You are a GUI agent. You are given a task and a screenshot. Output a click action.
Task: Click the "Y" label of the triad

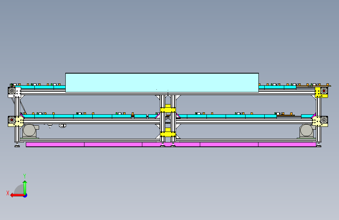coord(25,176)
